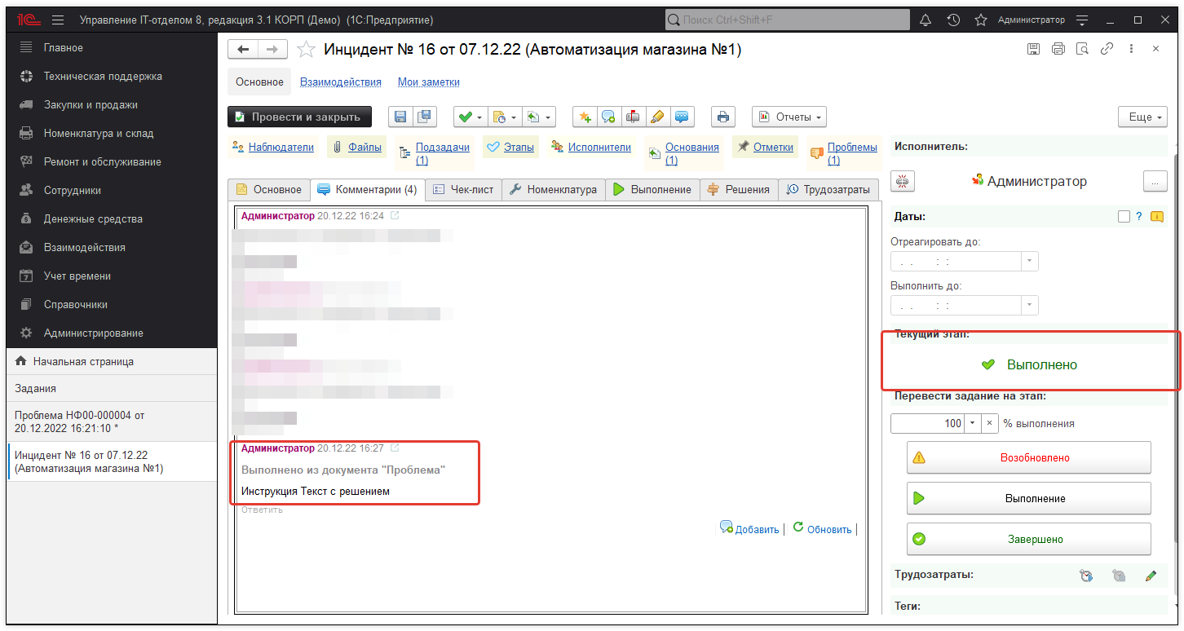Click the unlink icon beside Администратор executor

(x=903, y=182)
